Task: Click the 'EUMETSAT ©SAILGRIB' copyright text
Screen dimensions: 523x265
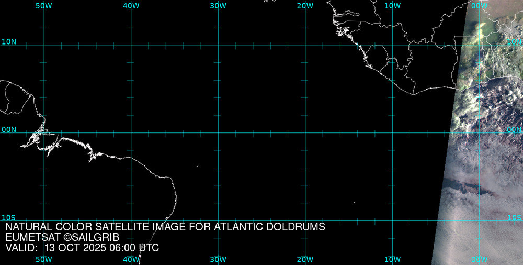Action: tap(62, 238)
